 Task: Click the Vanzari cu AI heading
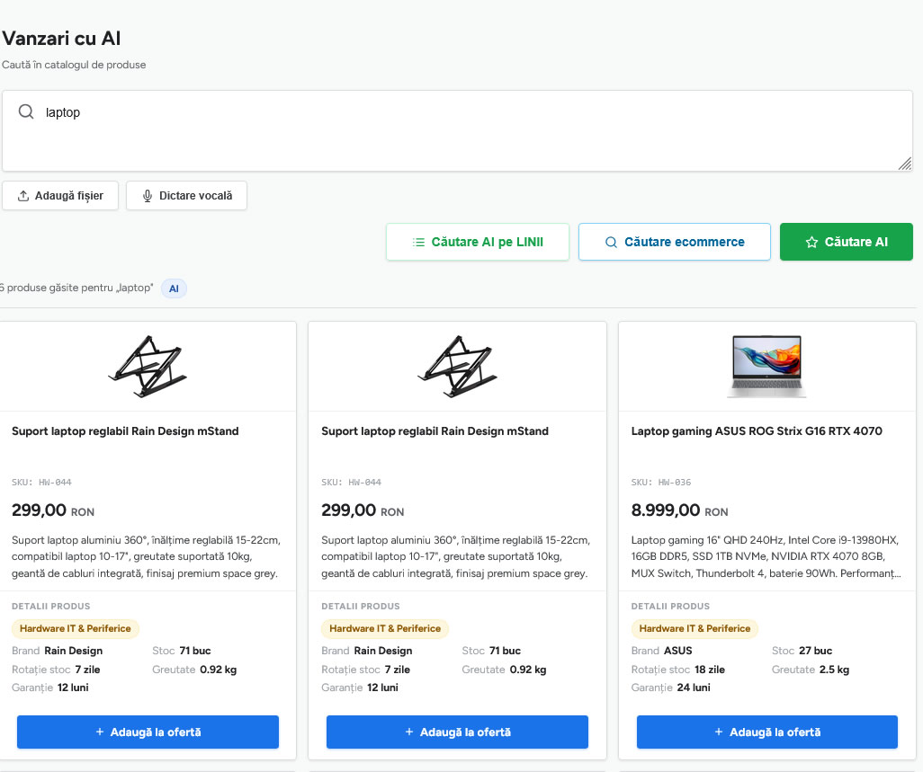click(61, 39)
